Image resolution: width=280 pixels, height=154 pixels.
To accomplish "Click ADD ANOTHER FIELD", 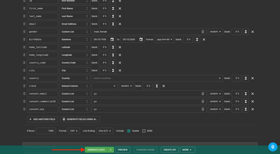I will pos(42,119).
